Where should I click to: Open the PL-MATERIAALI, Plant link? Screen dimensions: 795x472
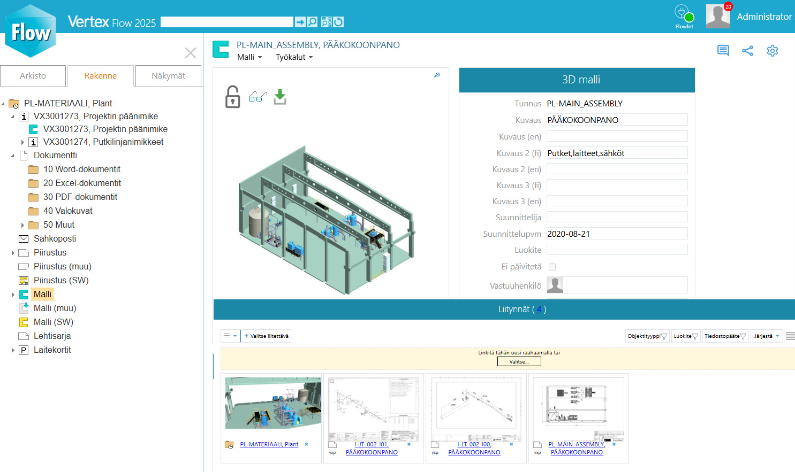[x=269, y=444]
